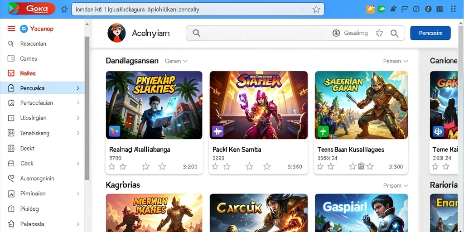
Task: Expand the Tenahlekeng chevron
Action: [78, 133]
